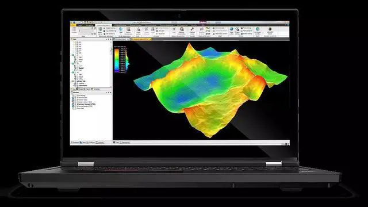368x207 pixels.
Task: Expand the first green globe node in the tree
Action: [x=71, y=55]
